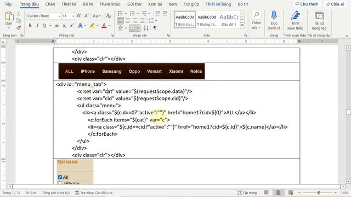351x197 pixels.
Task: Apply subscript formatting
Action: point(64,26)
